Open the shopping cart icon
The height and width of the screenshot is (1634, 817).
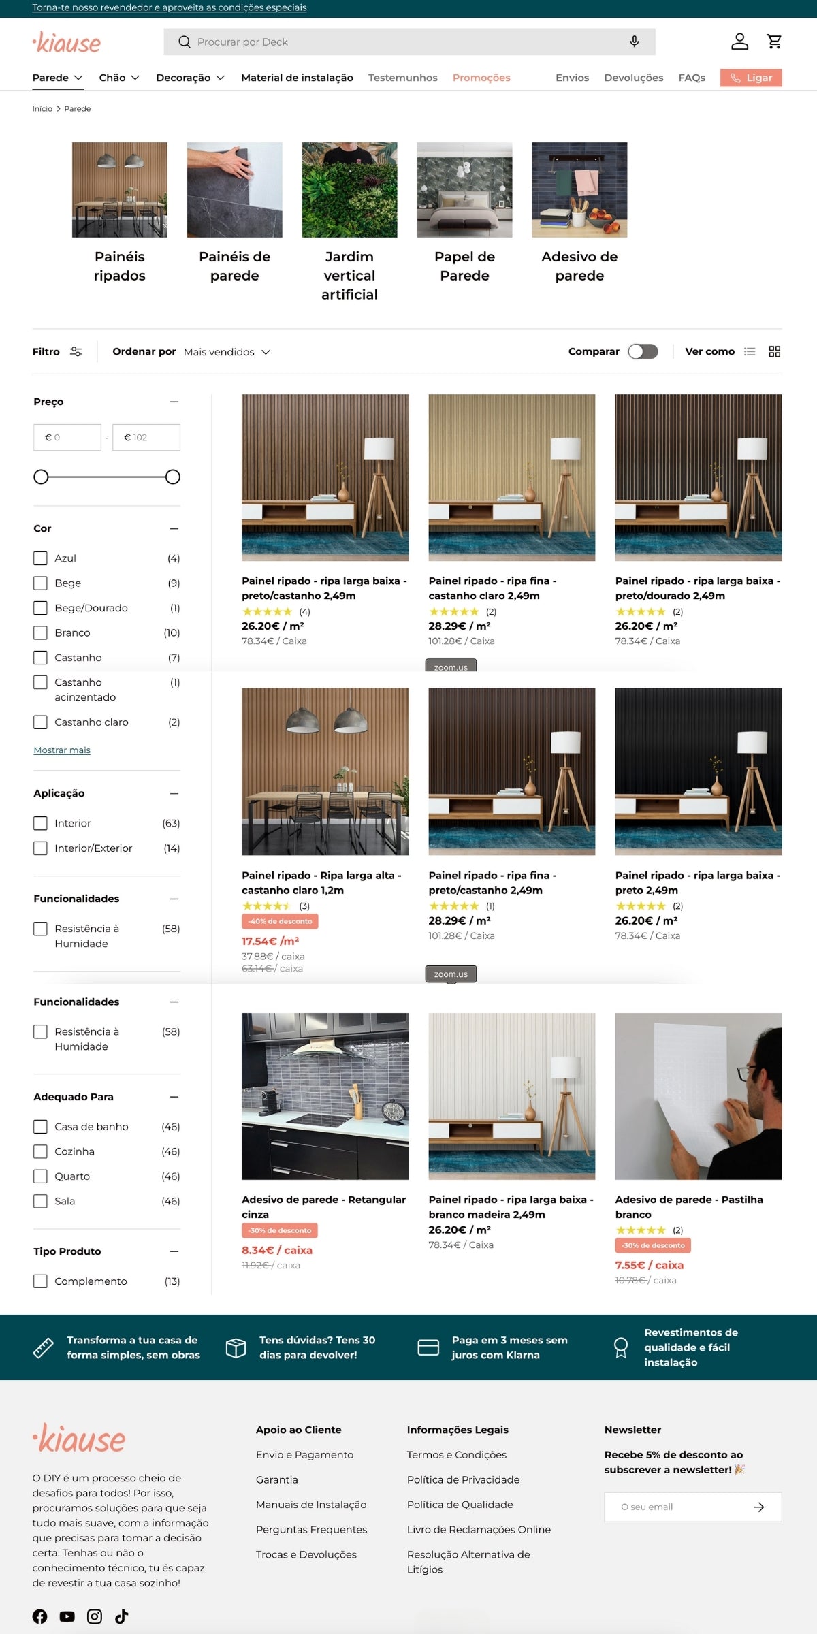point(774,42)
